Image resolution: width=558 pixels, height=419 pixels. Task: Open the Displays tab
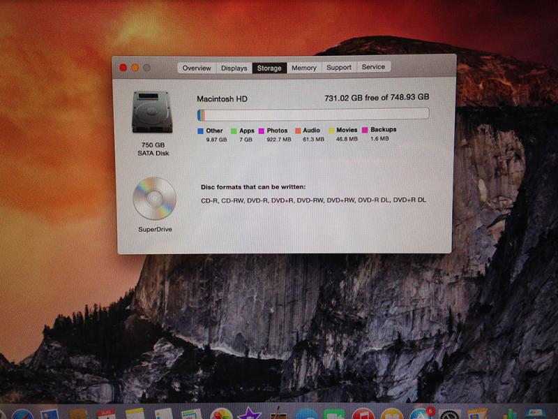[234, 68]
